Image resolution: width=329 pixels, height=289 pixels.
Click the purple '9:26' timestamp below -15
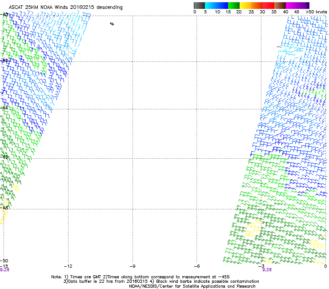point(4,270)
